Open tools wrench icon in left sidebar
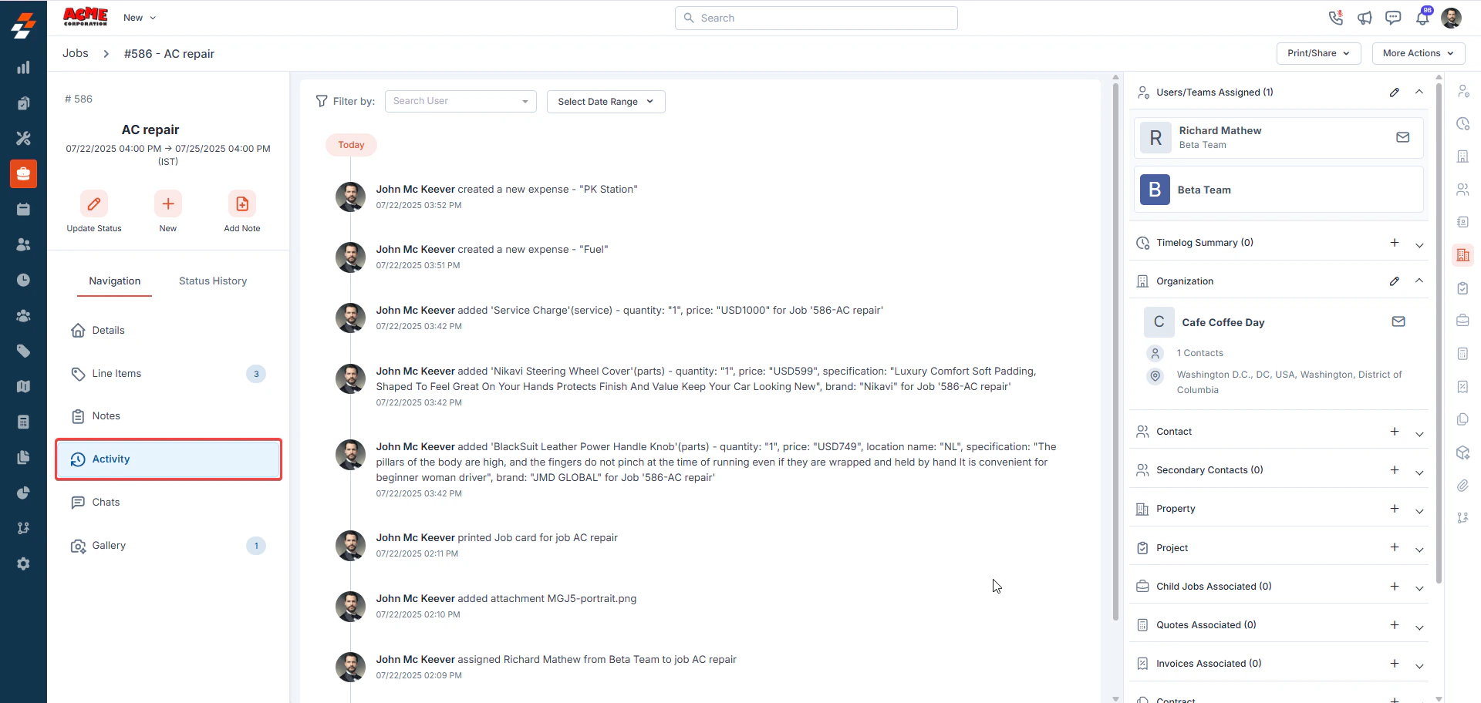 (23, 139)
